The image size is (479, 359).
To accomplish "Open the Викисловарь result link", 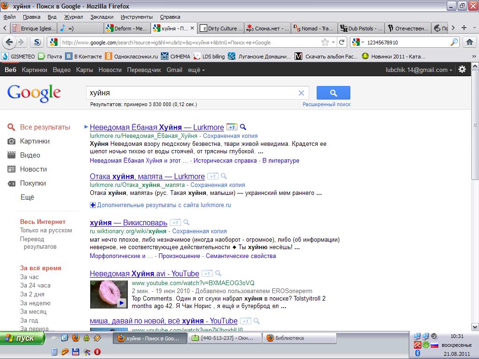I will click(x=129, y=223).
